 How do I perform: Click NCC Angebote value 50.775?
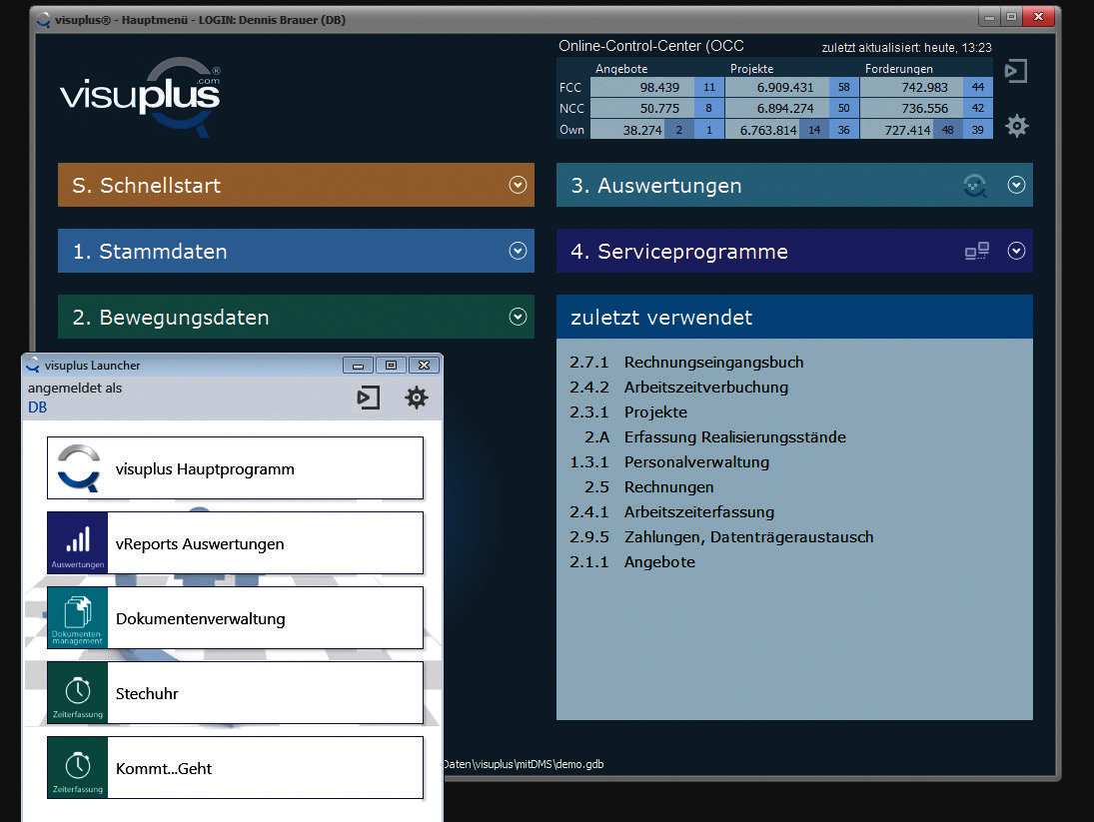(641, 108)
